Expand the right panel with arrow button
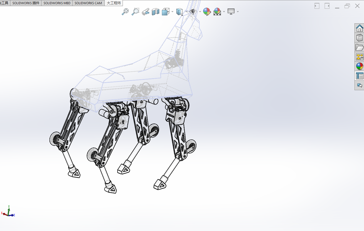Screen dimensions: 364x231 (327, 6)
